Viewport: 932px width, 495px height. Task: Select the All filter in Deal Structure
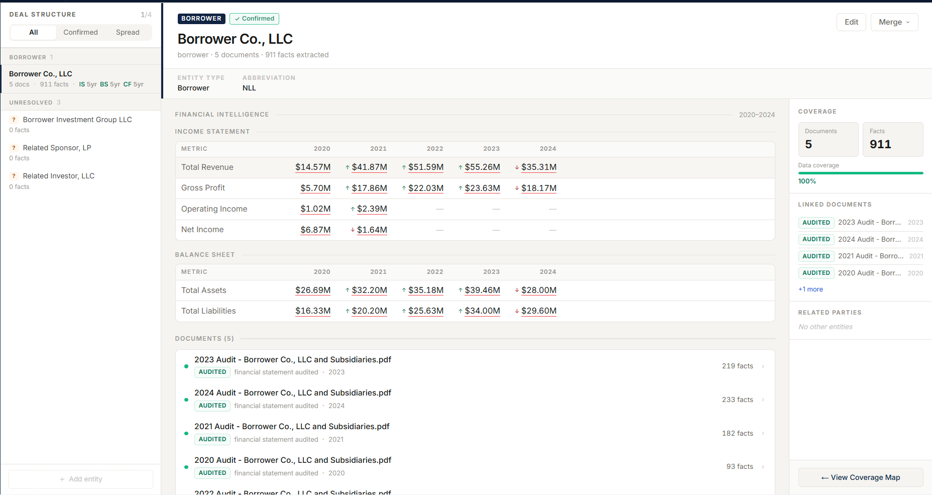coord(34,32)
